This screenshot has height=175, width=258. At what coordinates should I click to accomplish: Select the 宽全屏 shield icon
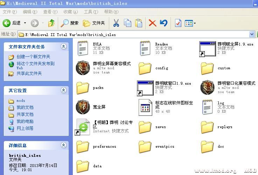pyautogui.click(x=83, y=107)
